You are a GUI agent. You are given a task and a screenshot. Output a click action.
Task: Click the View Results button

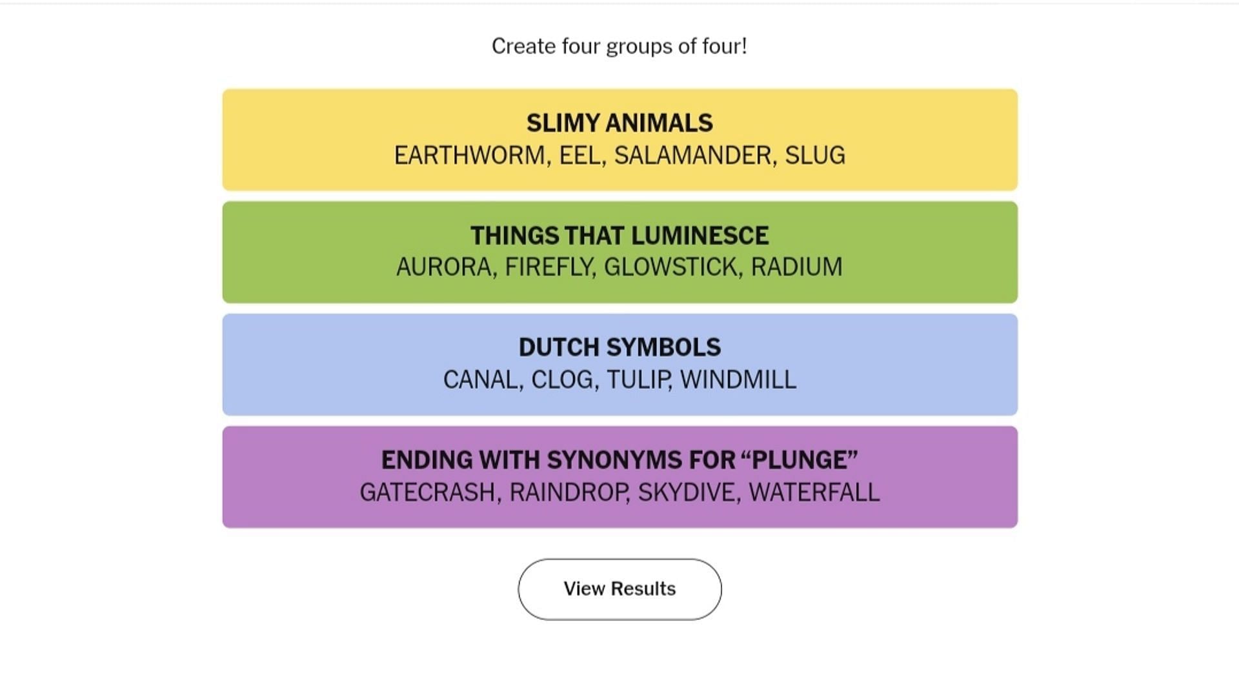click(x=619, y=589)
